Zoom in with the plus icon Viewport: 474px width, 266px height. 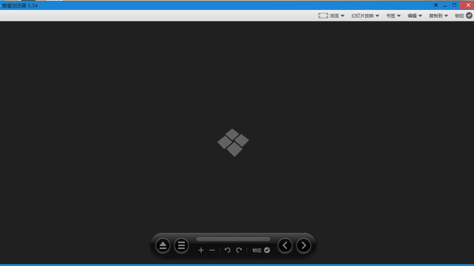click(201, 250)
